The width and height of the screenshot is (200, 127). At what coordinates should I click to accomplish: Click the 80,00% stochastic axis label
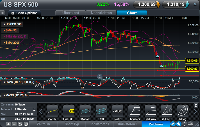pyautogui.click(x=194, y=81)
